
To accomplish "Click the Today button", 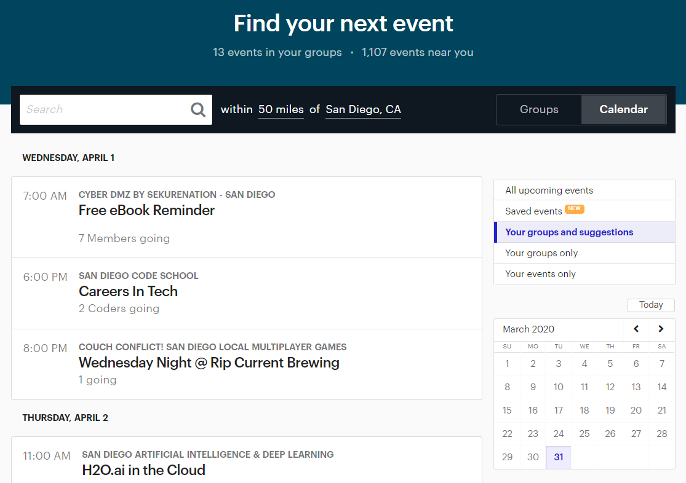I will point(651,305).
